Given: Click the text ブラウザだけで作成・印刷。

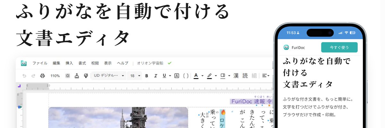Looking at the screenshot, I should tap(310, 114).
